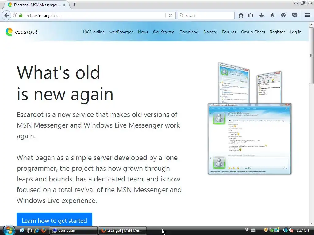Switch to Computer taskbar window
The width and height of the screenshot is (314, 235).
73,230
